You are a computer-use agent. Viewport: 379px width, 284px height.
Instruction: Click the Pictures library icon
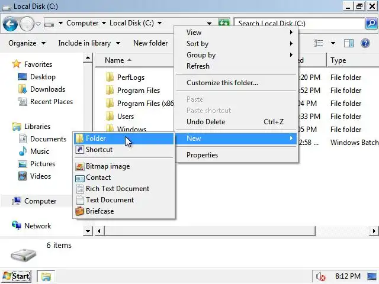tap(23, 164)
